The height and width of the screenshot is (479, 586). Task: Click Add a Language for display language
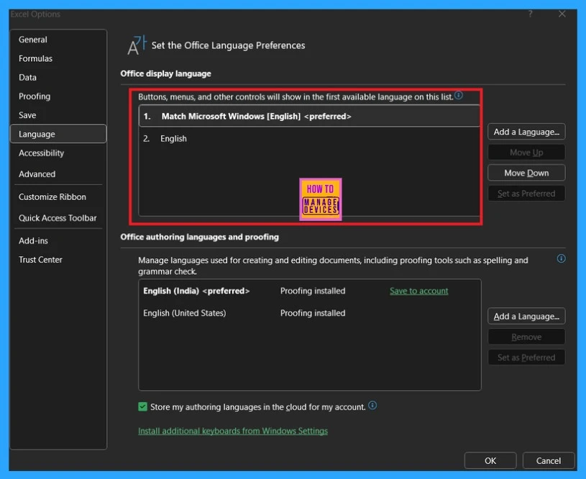[x=526, y=132]
